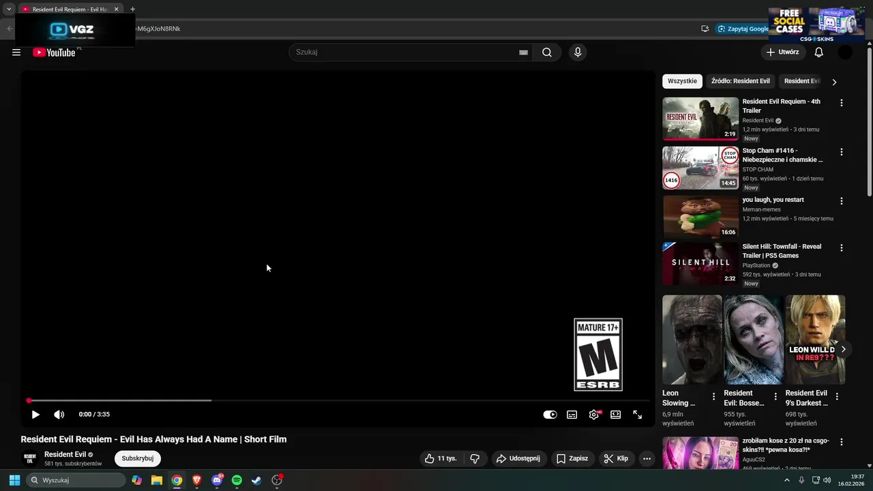Viewport: 873px width, 491px height.
Task: Open Discord from the taskbar
Action: [217, 480]
